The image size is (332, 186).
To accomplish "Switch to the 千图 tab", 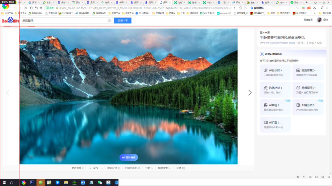I will [x=121, y=3].
